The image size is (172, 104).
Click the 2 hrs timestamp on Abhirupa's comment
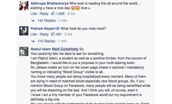(71, 14)
